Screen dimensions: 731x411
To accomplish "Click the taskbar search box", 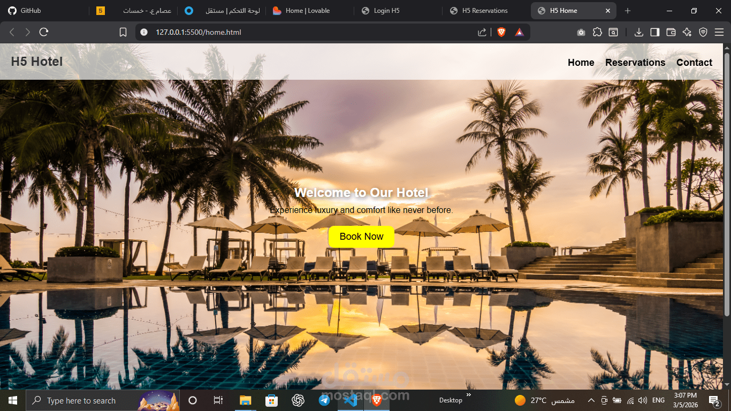I will coord(103,400).
